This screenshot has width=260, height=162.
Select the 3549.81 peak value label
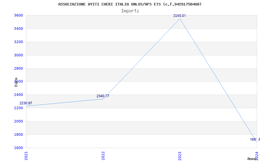click(x=179, y=16)
